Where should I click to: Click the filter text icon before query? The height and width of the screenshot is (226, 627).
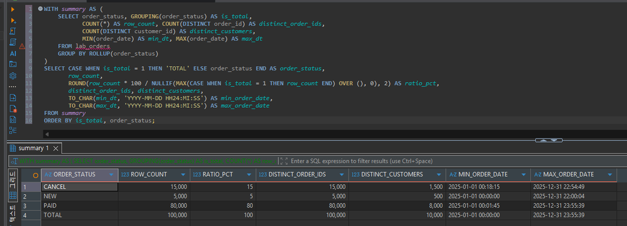click(14, 161)
